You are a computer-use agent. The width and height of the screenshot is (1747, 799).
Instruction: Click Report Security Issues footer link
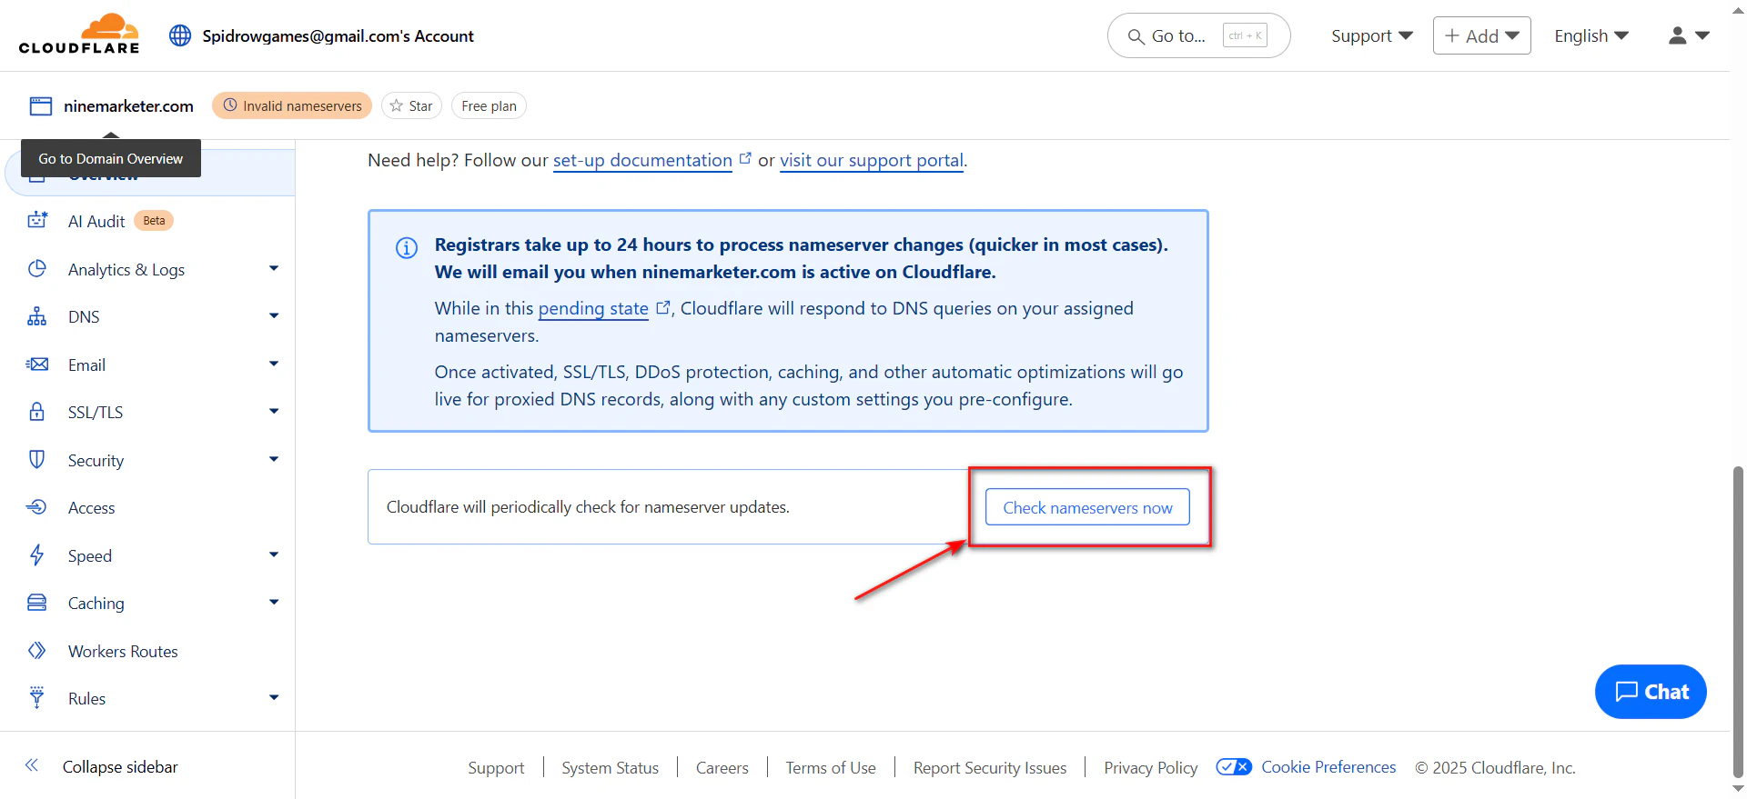click(990, 767)
